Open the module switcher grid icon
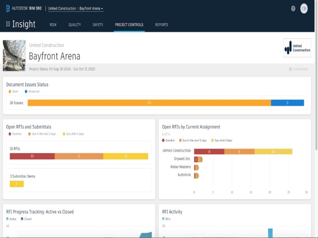The height and width of the screenshot is (238, 318). pos(8,24)
